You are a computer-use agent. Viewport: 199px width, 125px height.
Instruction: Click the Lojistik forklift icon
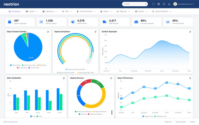[27, 11]
